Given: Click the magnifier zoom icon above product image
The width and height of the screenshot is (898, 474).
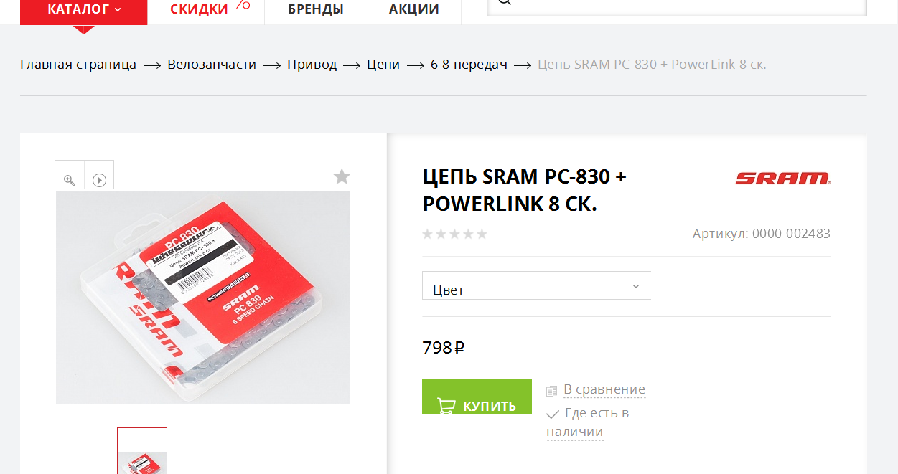Looking at the screenshot, I should tap(70, 180).
